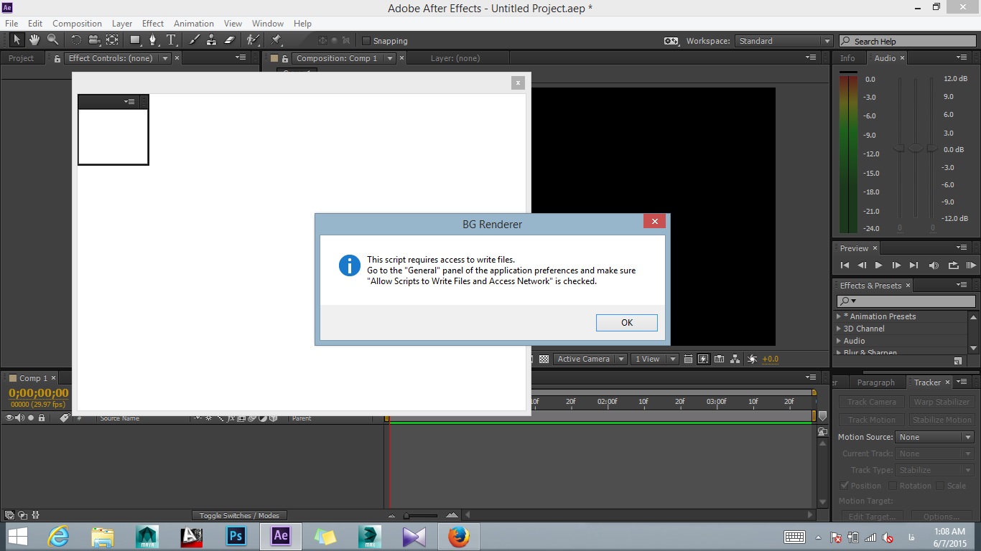Screen dimensions: 981x551
Task: Click the Comp marker bin icon
Action: [x=823, y=417]
